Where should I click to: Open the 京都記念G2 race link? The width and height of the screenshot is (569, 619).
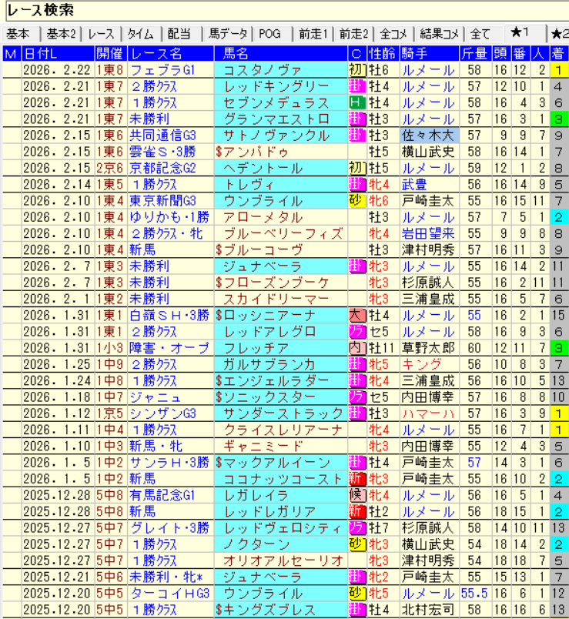point(162,168)
